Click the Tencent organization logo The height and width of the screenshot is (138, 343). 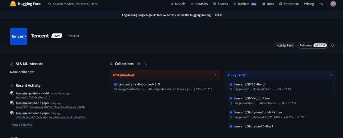pyautogui.click(x=19, y=36)
